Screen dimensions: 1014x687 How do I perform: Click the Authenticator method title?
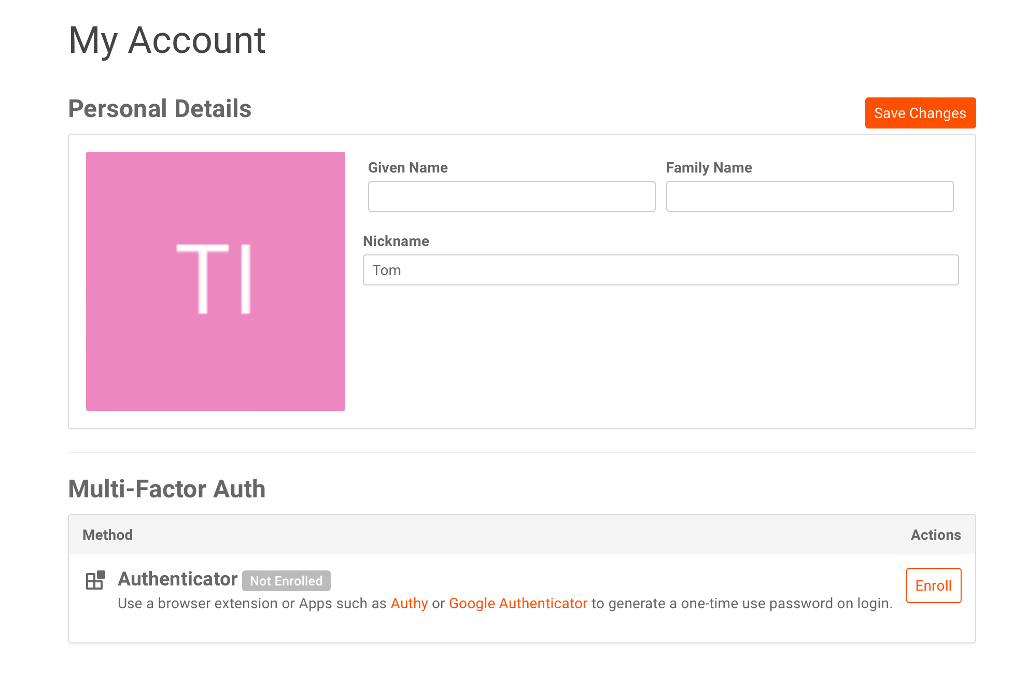[177, 579]
